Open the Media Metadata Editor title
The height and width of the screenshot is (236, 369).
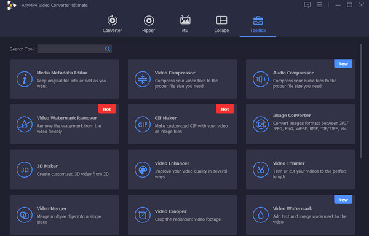[62, 73]
